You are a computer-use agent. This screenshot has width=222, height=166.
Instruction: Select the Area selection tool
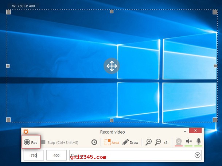(112, 142)
